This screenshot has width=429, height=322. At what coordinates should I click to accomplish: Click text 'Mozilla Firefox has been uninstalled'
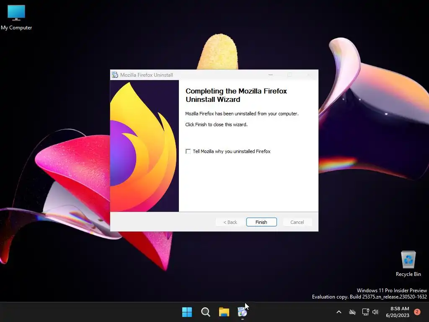[x=242, y=114]
